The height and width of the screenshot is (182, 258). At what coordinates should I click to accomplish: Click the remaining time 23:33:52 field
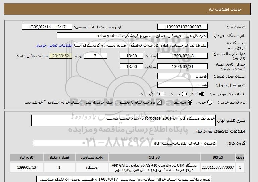point(61,56)
